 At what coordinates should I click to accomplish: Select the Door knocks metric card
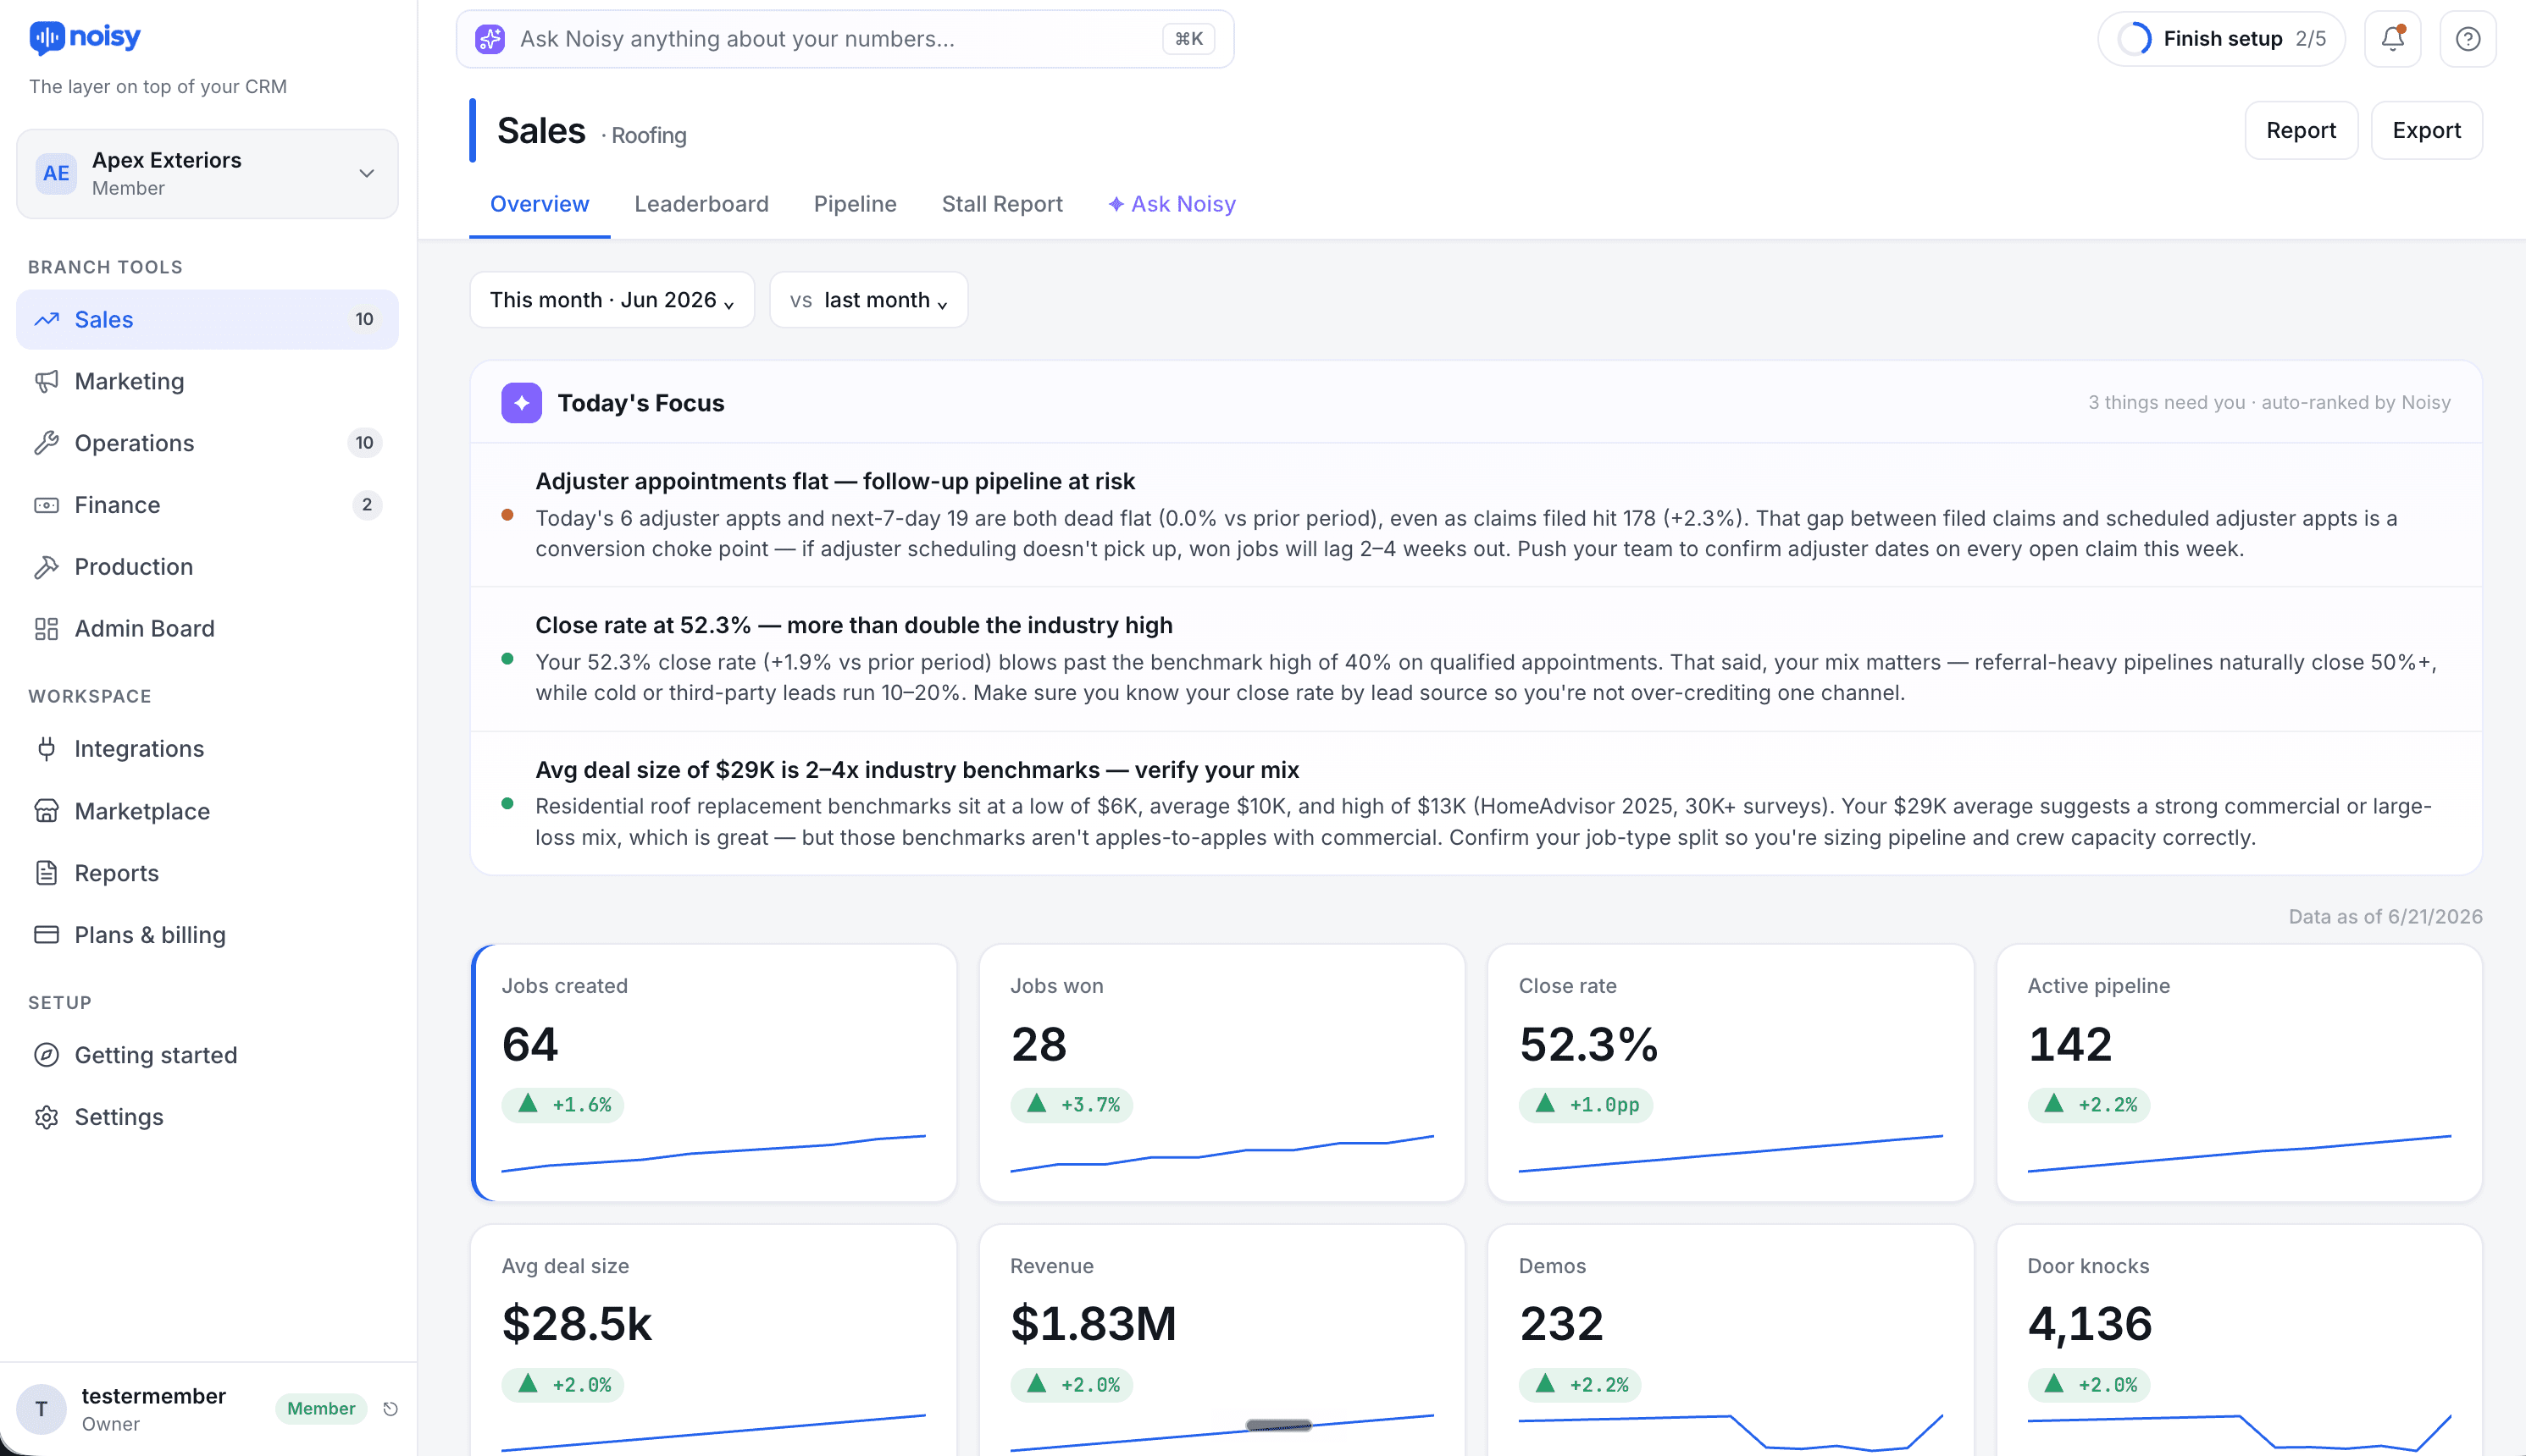pos(2239,1340)
